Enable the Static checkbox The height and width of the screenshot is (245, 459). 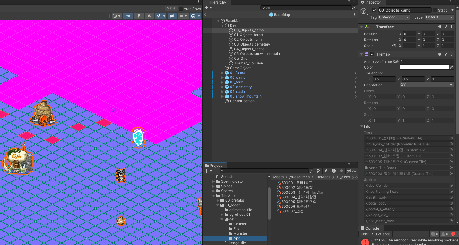click(x=435, y=10)
